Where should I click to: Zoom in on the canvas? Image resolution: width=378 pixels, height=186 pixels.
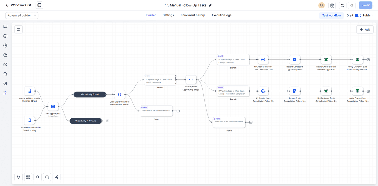[x=47, y=177]
